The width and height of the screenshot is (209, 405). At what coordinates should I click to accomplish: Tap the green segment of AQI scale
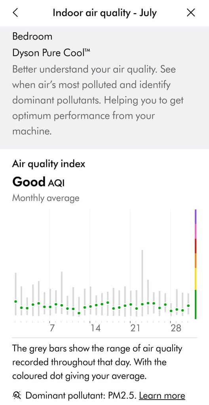tap(196, 304)
